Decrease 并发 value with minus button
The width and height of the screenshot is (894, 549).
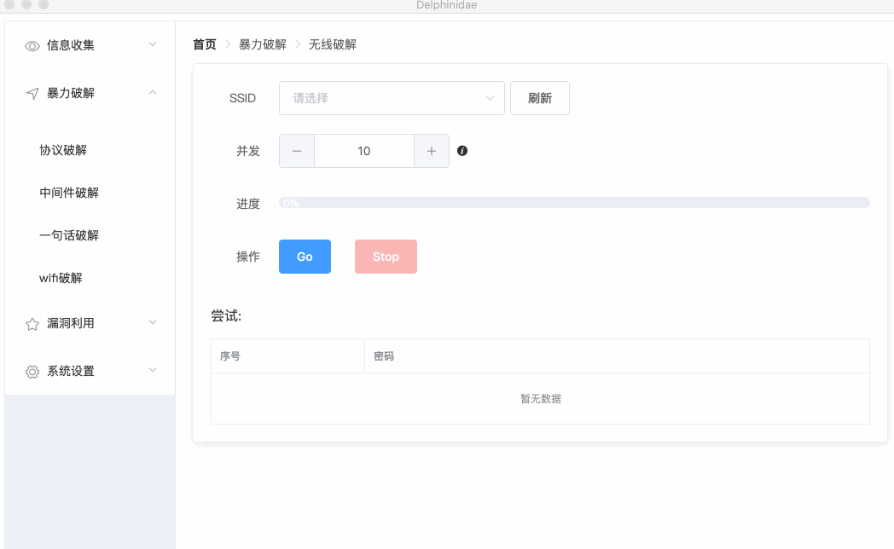297,151
